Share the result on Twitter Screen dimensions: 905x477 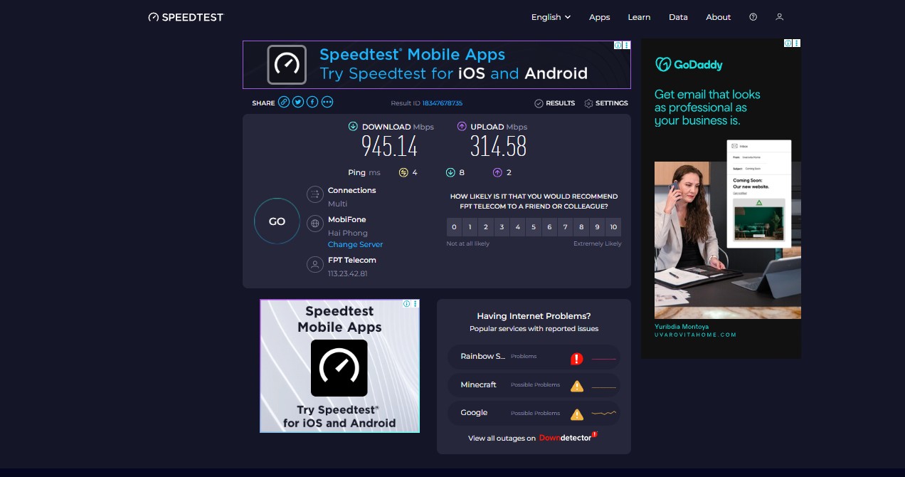(x=298, y=102)
